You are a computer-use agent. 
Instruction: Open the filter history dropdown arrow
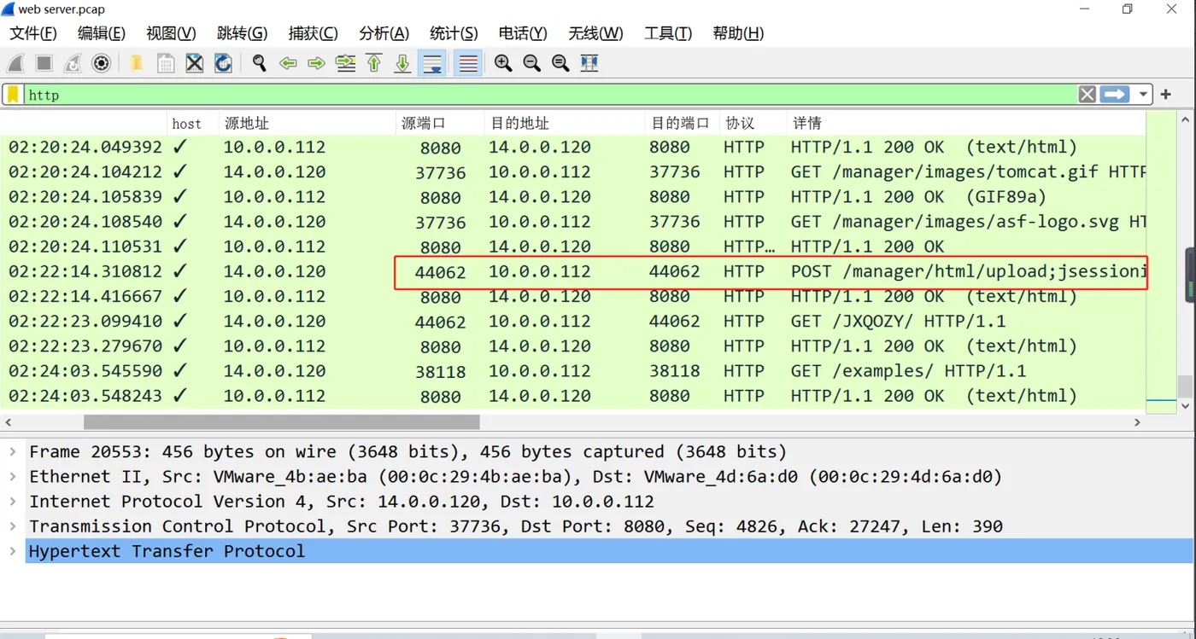coord(1143,95)
